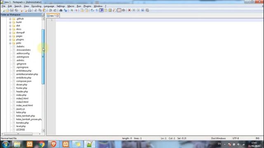This screenshot has height=148, width=264.
Task: Open the Plugins menu
Action: tap(87, 6)
